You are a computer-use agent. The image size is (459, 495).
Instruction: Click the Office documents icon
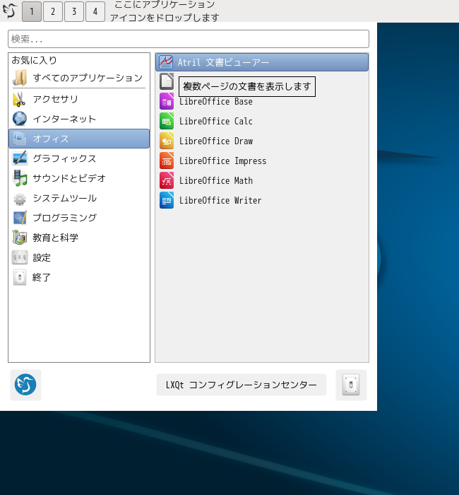pyautogui.click(x=20, y=139)
